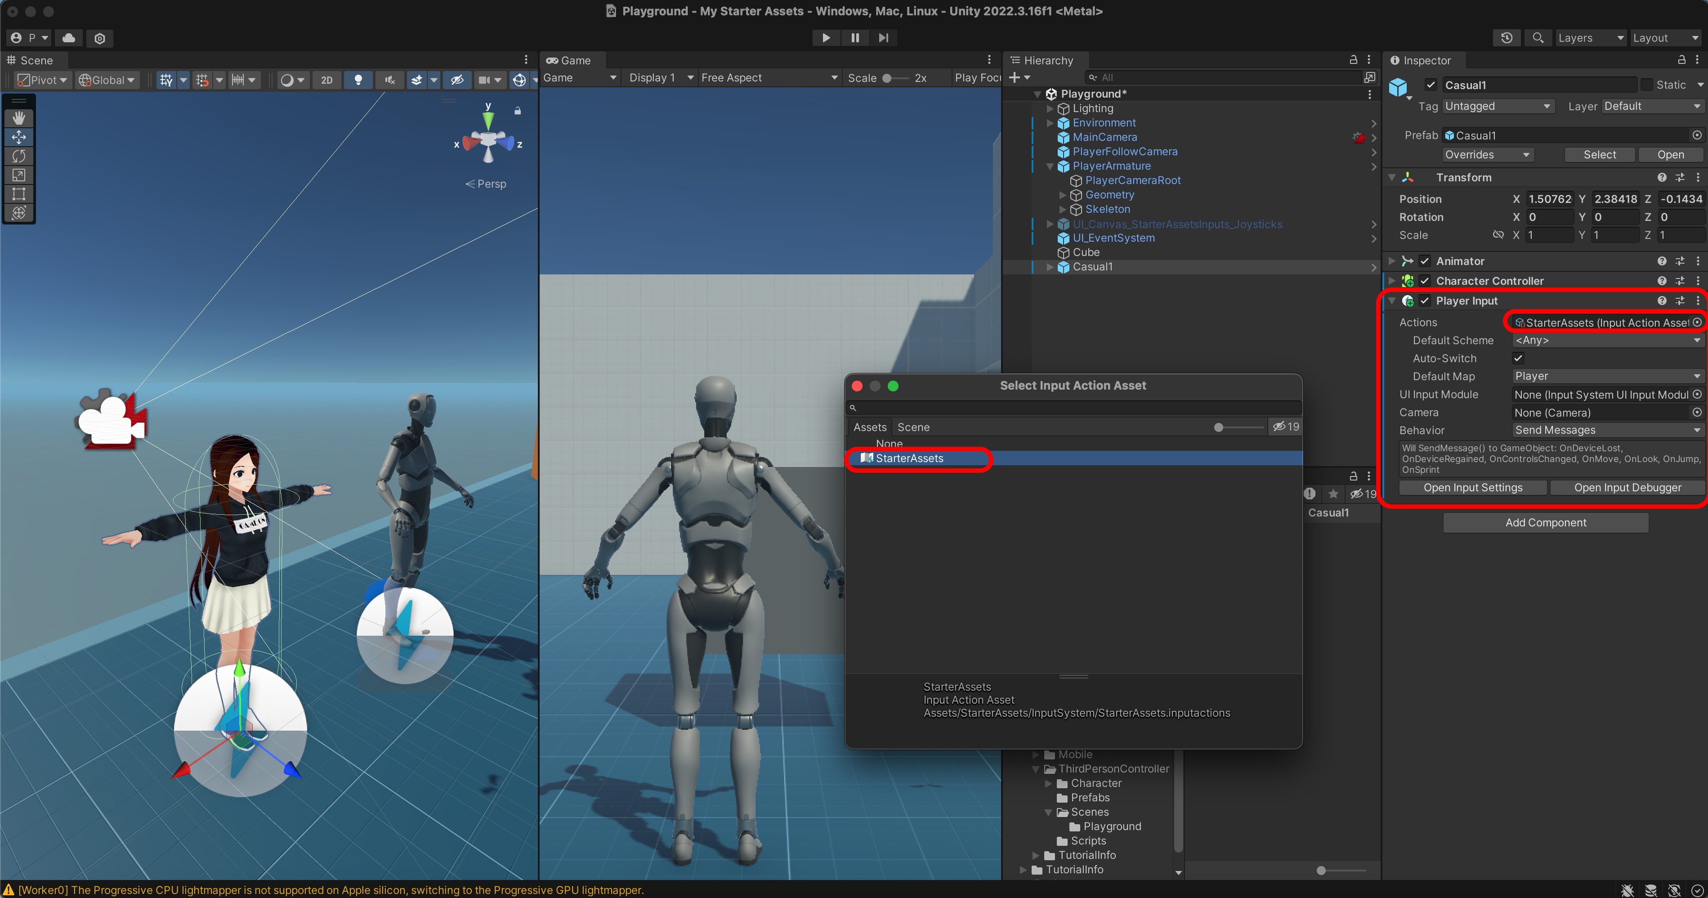Select the Rotate tool in Scene

coord(18,156)
